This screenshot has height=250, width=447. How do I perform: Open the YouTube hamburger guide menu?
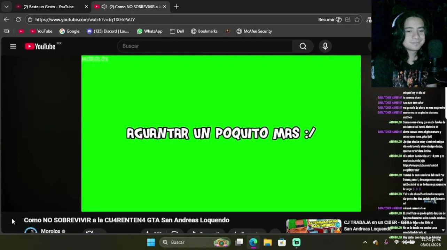click(x=13, y=46)
